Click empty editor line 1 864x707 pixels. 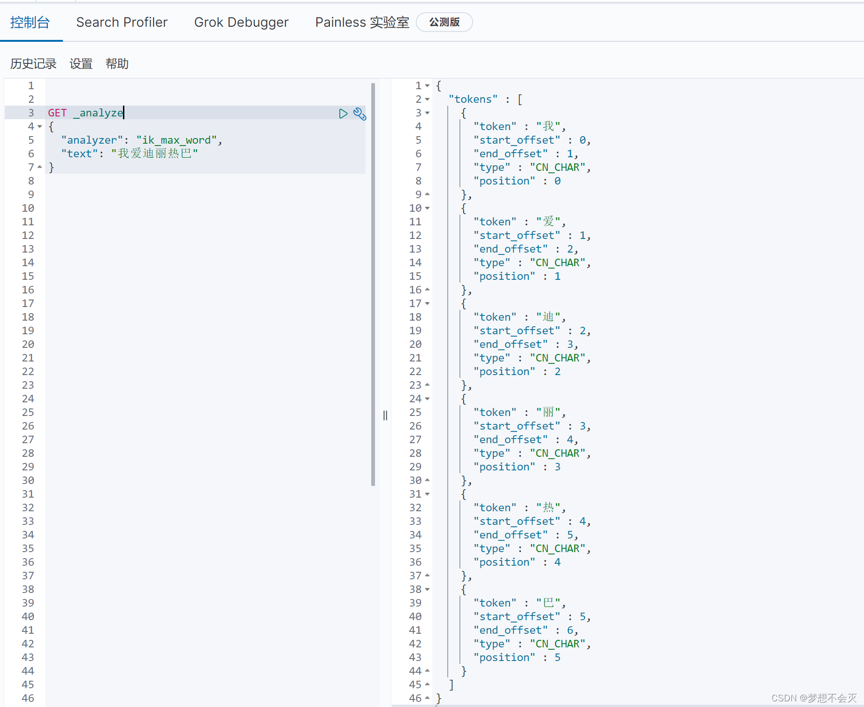click(205, 86)
